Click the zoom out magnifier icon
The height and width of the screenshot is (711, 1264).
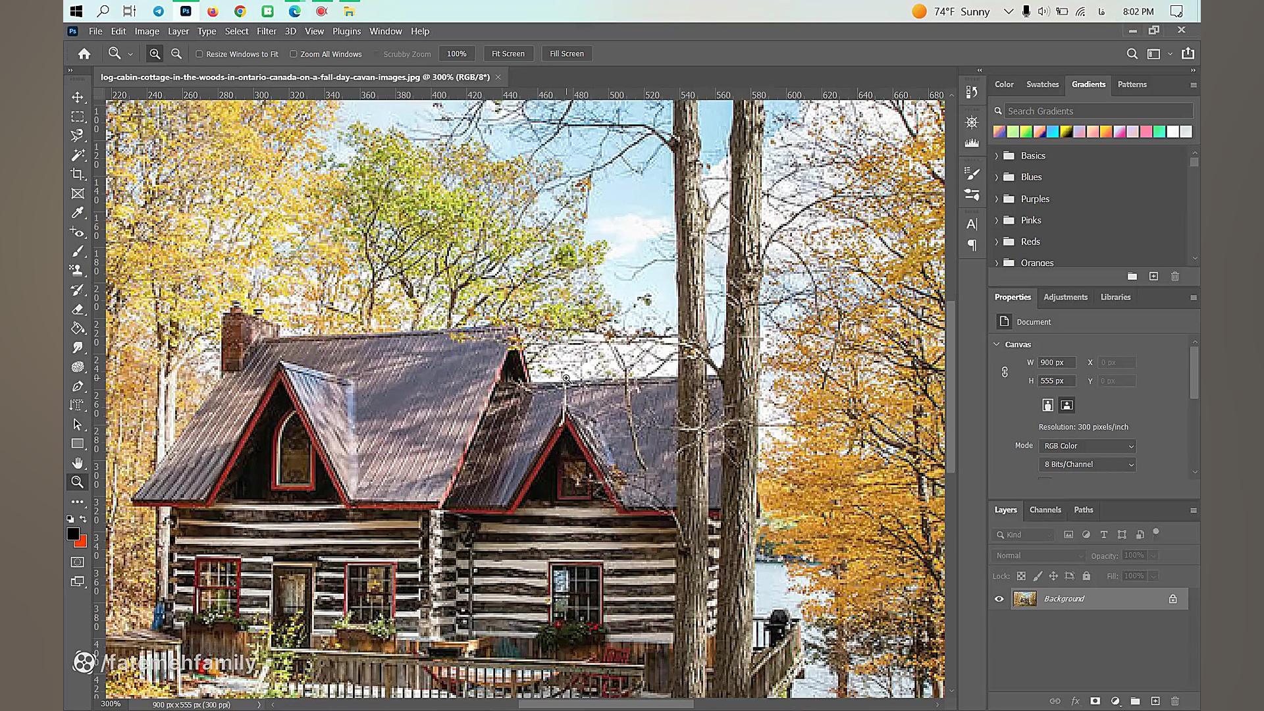176,54
